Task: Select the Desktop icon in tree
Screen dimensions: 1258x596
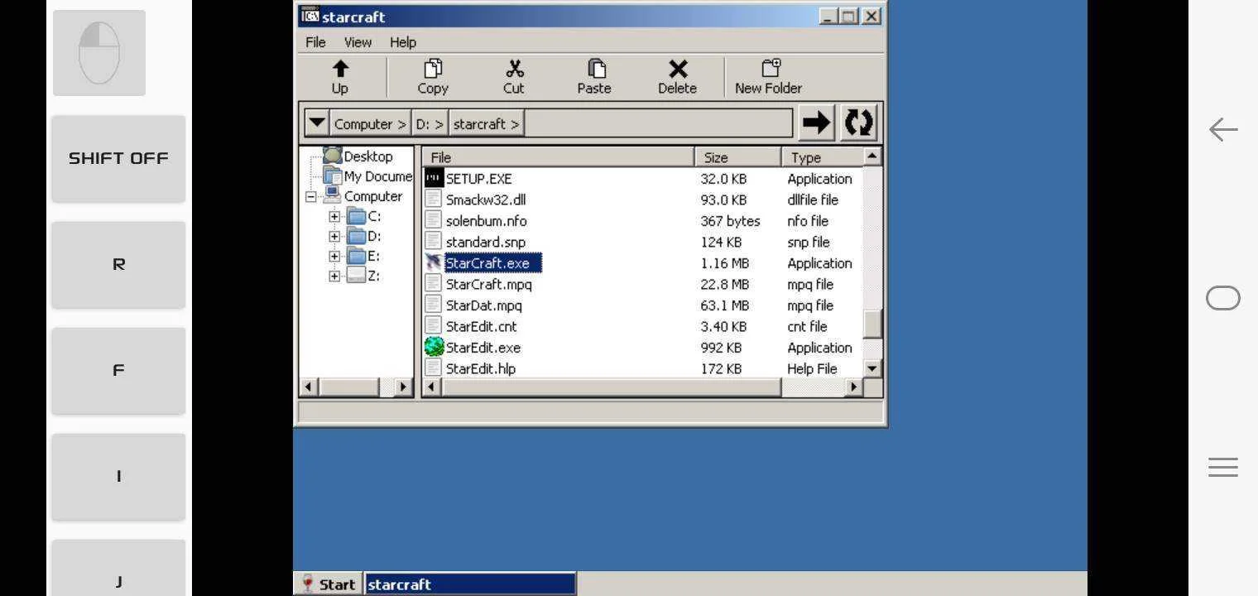Action: (333, 156)
